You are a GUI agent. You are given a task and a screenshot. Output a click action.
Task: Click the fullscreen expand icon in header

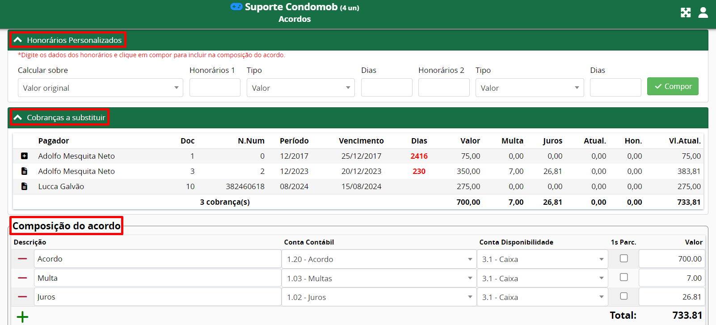click(686, 13)
